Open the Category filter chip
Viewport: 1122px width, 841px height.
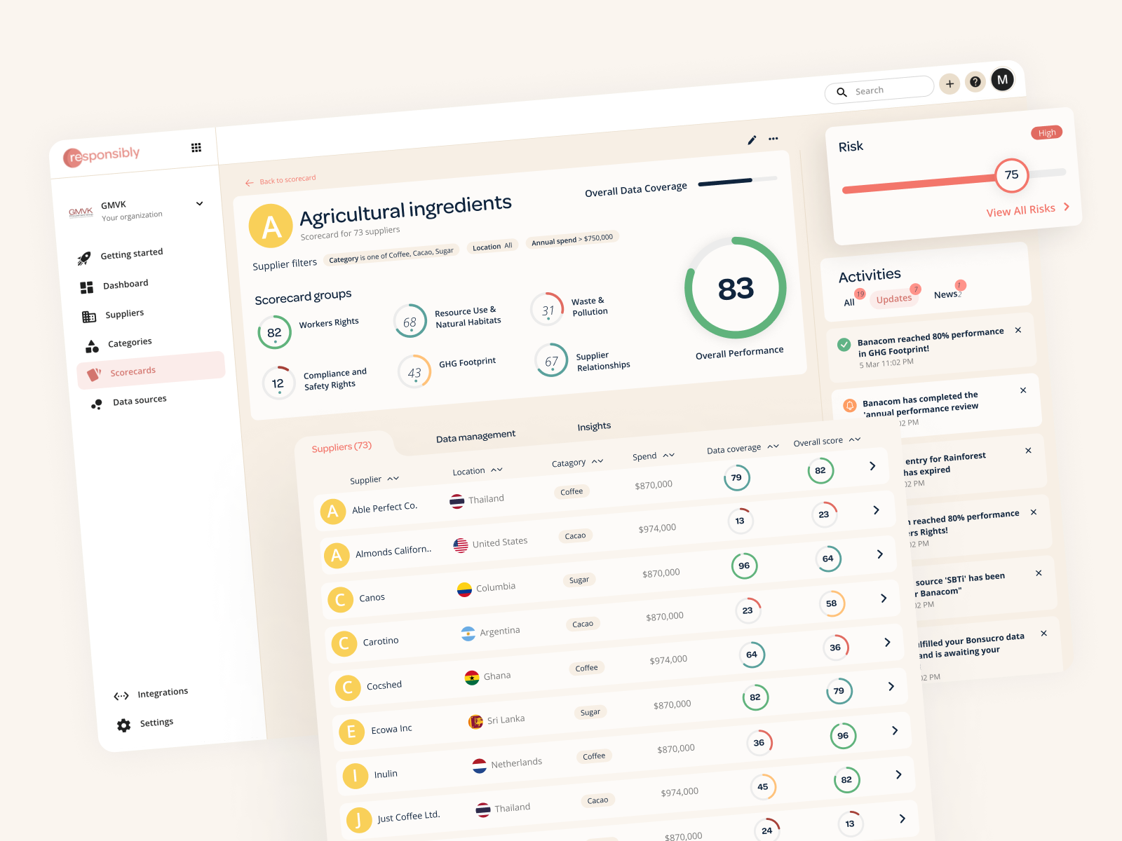[391, 256]
